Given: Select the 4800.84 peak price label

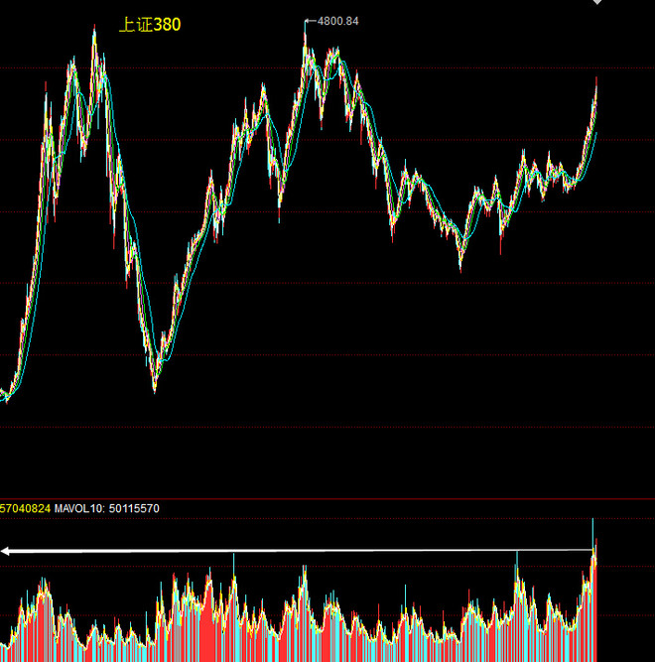Looking at the screenshot, I should click(337, 21).
